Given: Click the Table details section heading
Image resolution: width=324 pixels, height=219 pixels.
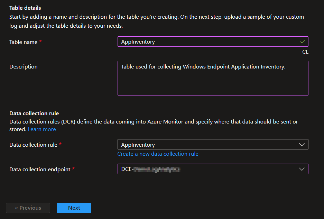Looking at the screenshot, I should pos(25,8).
